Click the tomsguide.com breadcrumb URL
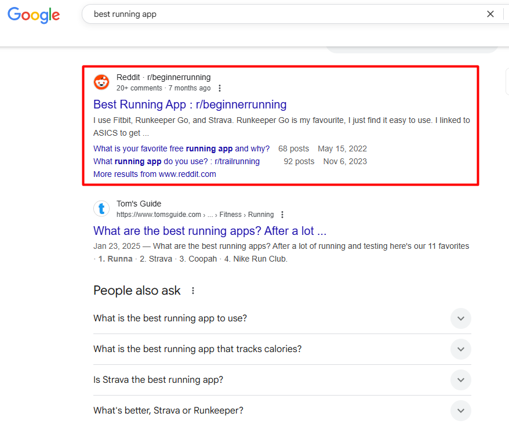Viewport: 509px width, 424px height. (x=195, y=215)
